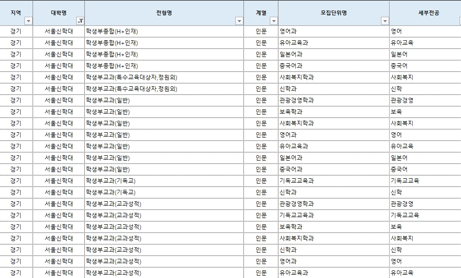Select 사회복지학과 in the 학생부교과(교과성적) rows
Image resolution: width=461 pixels, height=278 pixels.
(296, 238)
